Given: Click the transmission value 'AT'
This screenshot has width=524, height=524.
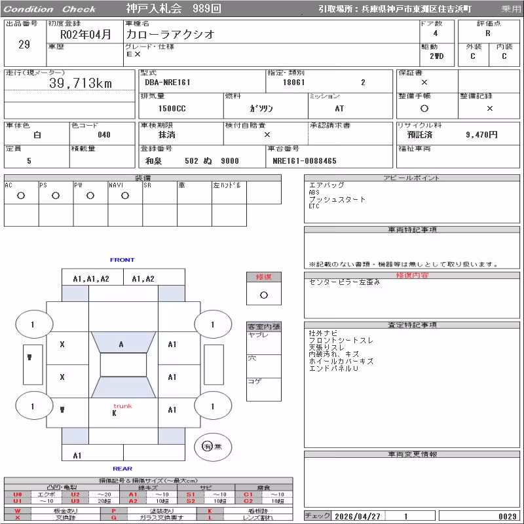Looking at the screenshot, I should [339, 108].
